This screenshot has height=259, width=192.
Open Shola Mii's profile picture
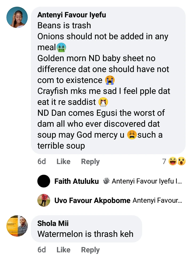(x=17, y=226)
